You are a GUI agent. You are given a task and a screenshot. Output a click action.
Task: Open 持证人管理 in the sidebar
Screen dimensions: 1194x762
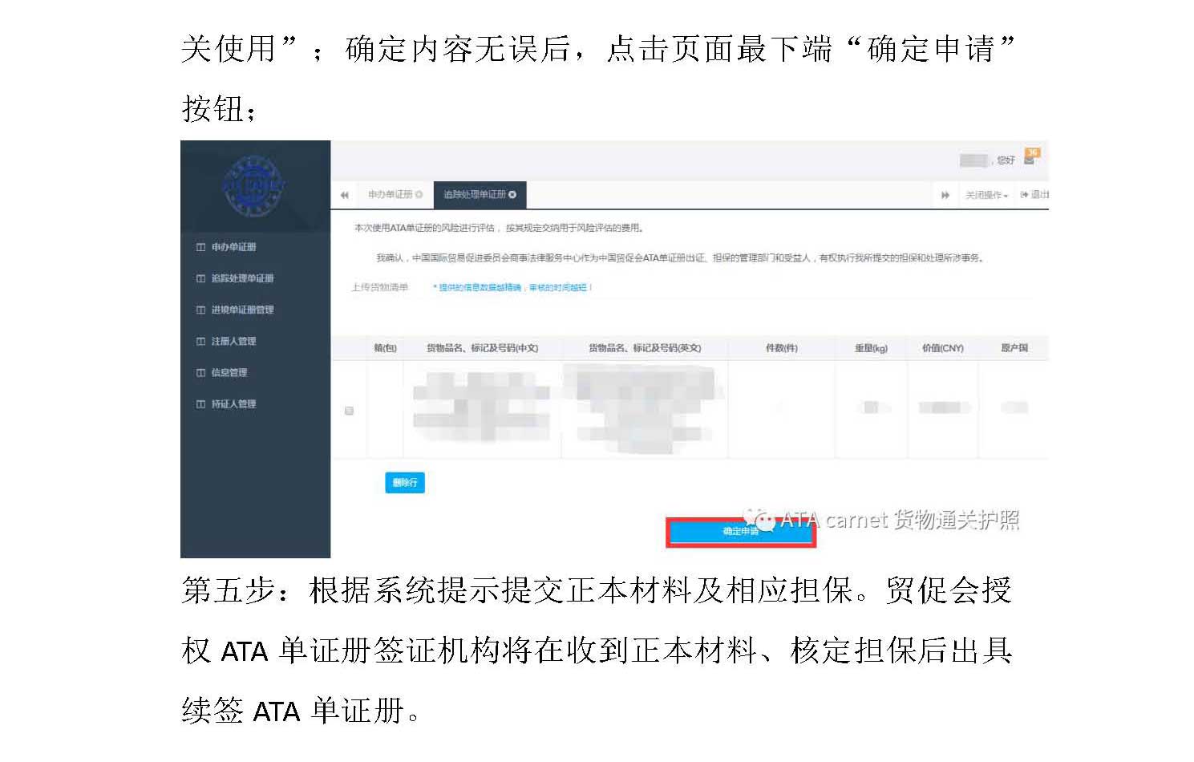(x=233, y=403)
